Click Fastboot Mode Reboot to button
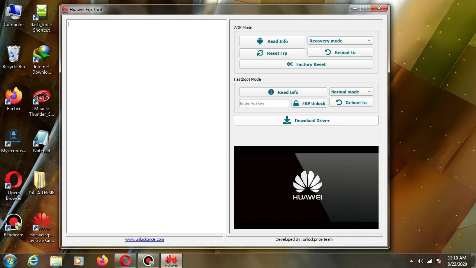Image resolution: width=476 pixels, height=268 pixels. point(351,102)
